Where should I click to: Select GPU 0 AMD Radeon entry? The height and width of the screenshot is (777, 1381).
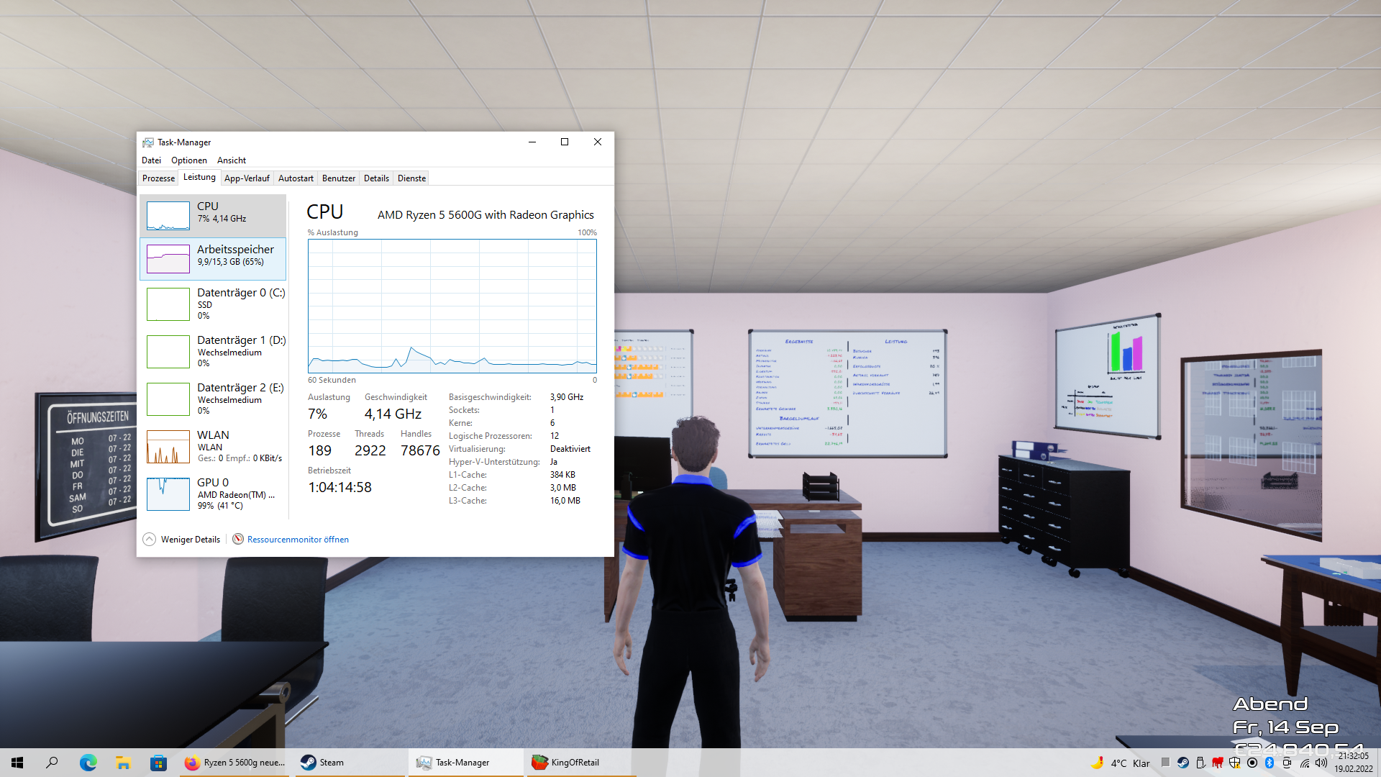click(213, 494)
